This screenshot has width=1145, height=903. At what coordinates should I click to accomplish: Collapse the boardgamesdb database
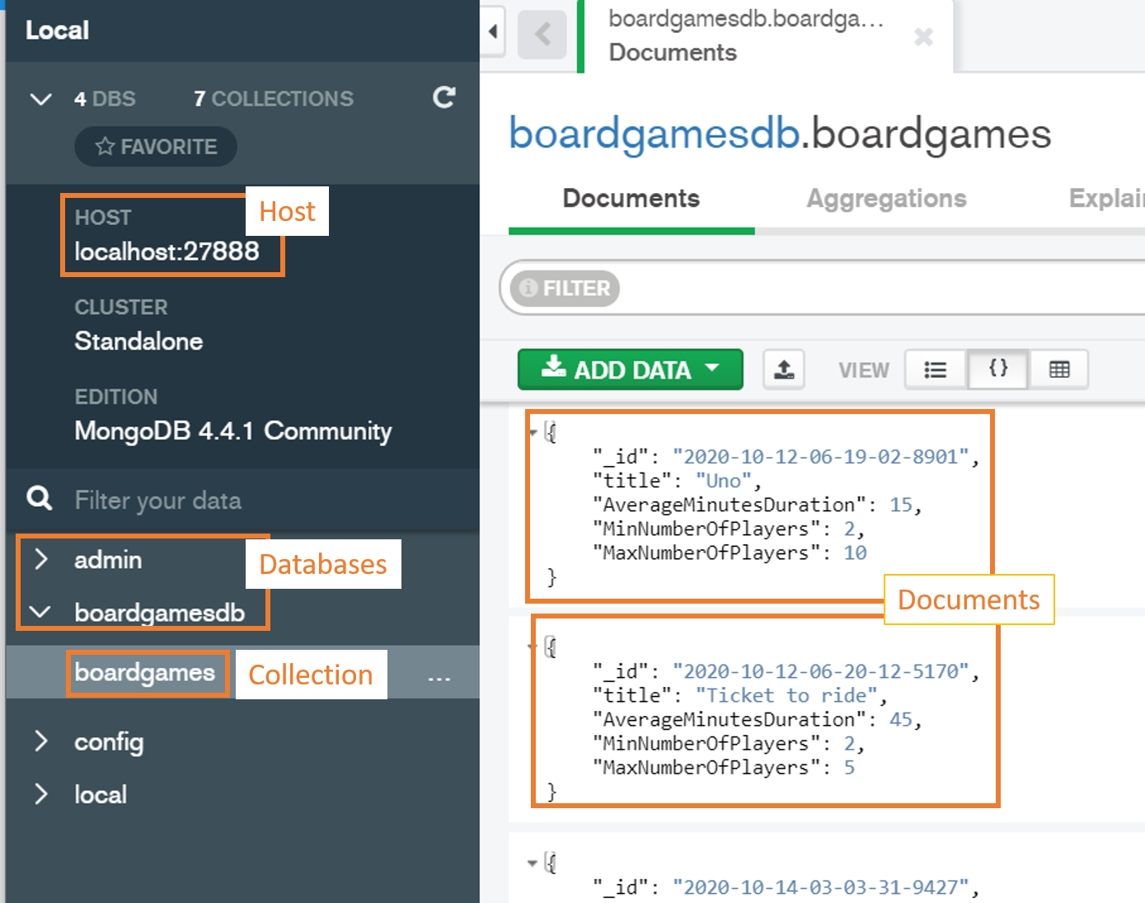click(39, 612)
